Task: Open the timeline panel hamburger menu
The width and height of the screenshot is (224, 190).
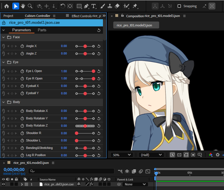Action: click(x=53, y=163)
